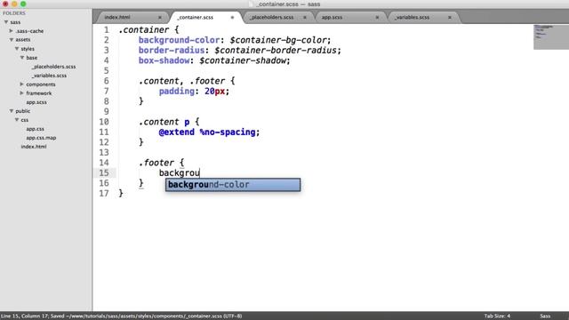Click line number 10 in gutter
The image size is (569, 320).
pos(104,122)
